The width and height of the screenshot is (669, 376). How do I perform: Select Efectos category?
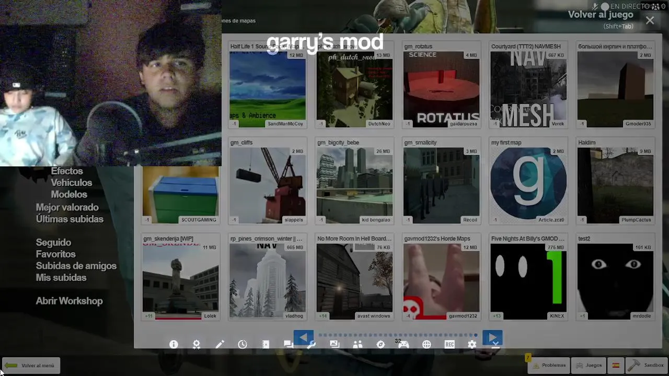tap(67, 171)
